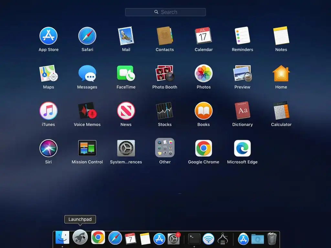Open the Wi-Fi wireless diagnostics Dock icon
The height and width of the screenshot is (248, 331).
[x=208, y=239]
